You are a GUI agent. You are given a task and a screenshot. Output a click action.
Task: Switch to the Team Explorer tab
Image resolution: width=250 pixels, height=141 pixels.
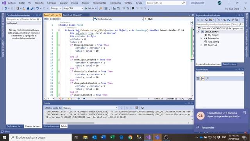pyautogui.click(x=229, y=64)
